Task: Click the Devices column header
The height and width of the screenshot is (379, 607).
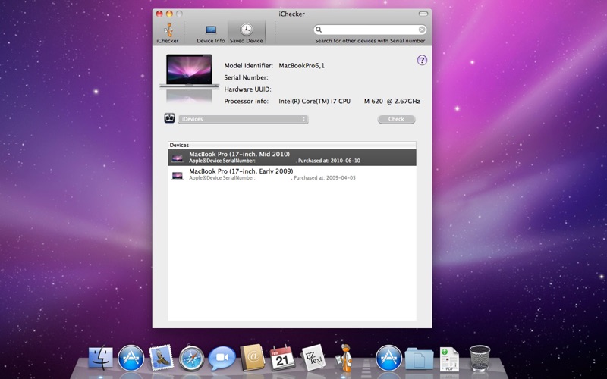Action: [x=292, y=145]
